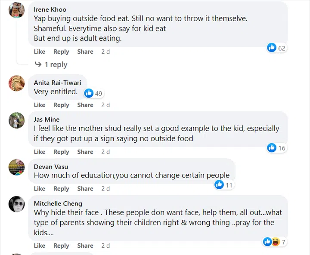Share Jas Mine's comment
310x255 pixels.
click(85, 152)
